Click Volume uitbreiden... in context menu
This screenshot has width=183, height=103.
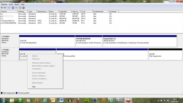[x=39, y=73]
